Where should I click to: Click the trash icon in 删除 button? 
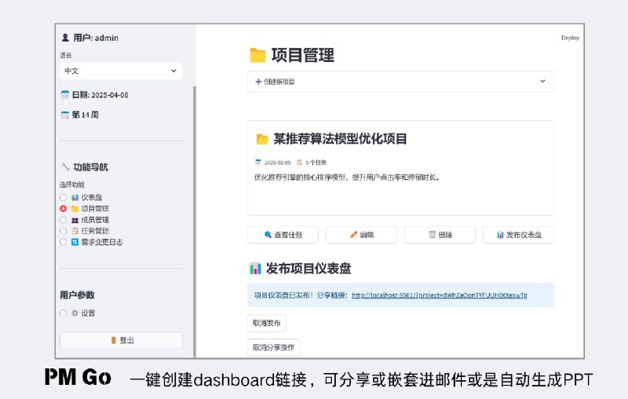(433, 235)
